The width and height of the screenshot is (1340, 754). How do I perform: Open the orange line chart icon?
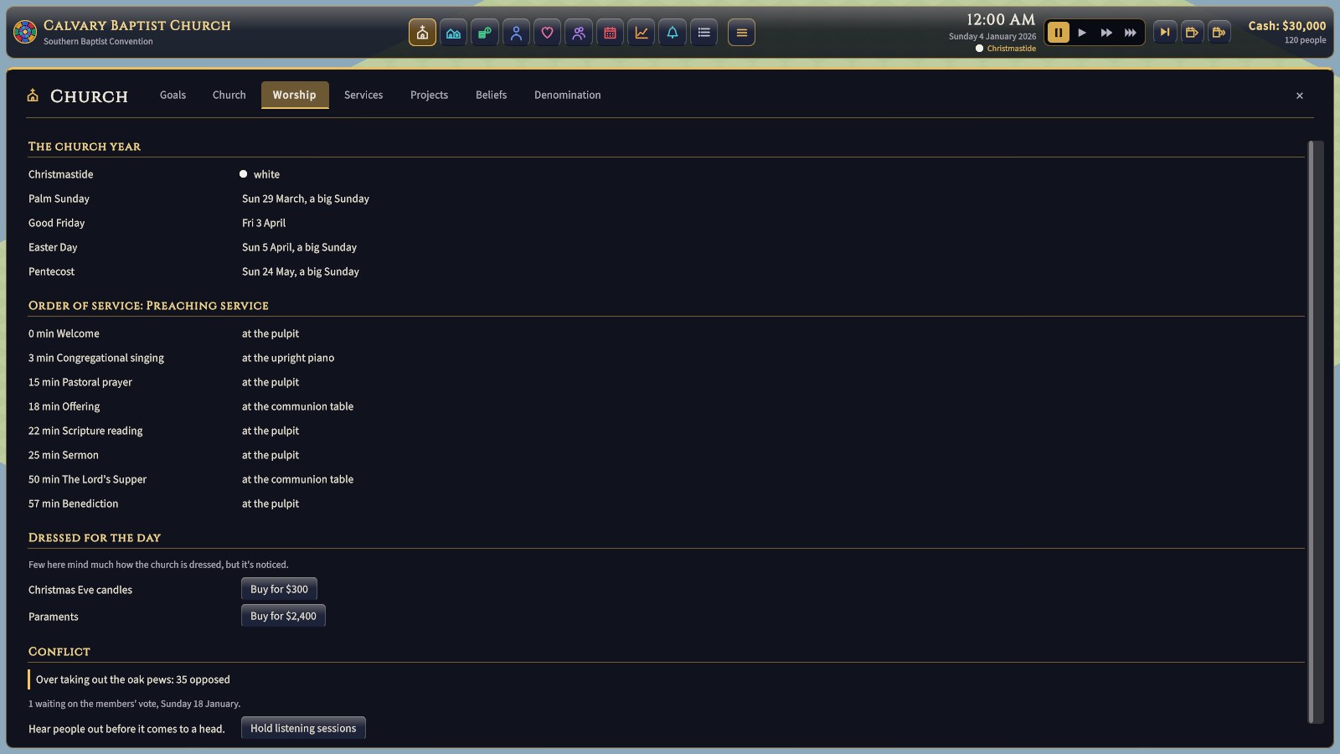[642, 33]
